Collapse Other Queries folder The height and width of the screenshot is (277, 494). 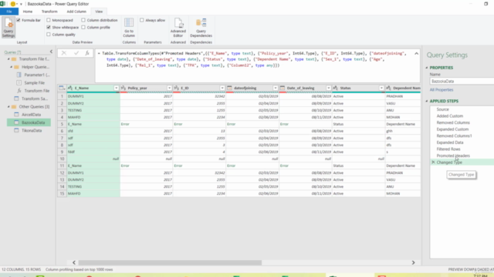point(8,107)
